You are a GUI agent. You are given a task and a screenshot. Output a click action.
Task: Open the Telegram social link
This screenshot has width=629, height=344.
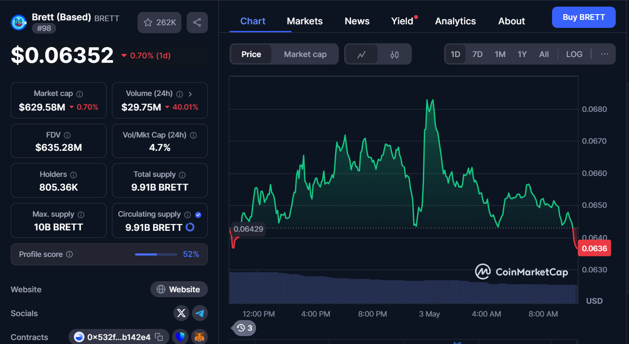tap(200, 313)
